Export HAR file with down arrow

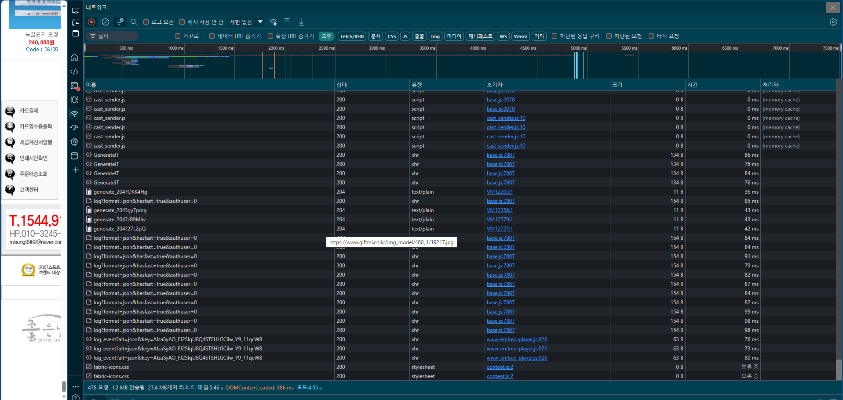[301, 22]
